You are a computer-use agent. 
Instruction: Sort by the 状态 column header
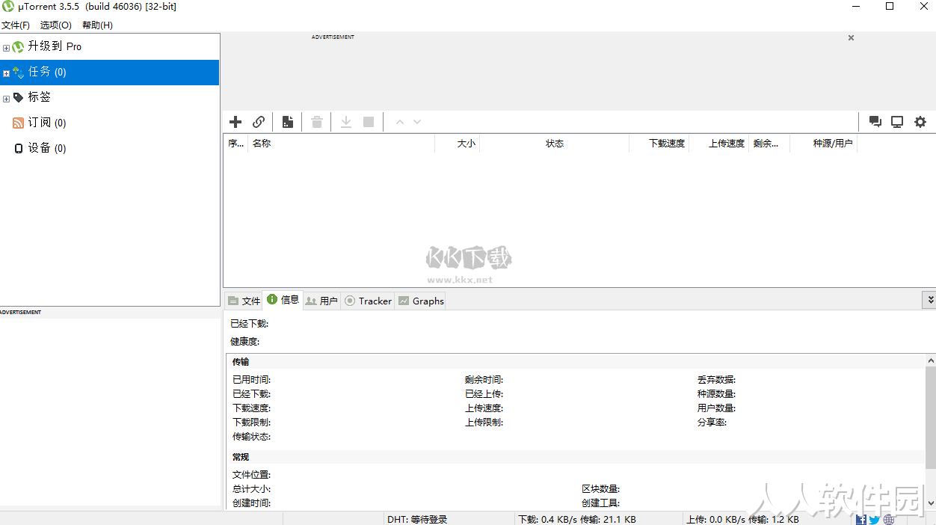coord(554,144)
